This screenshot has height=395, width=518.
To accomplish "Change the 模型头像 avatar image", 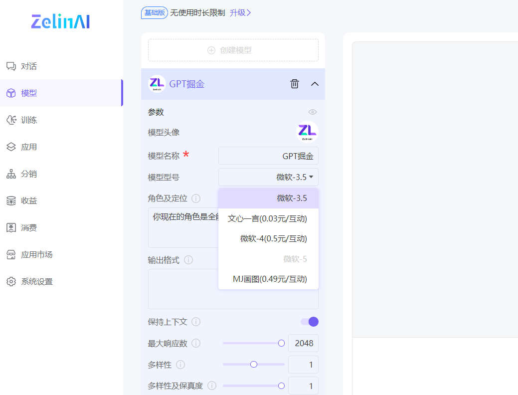I will (308, 132).
